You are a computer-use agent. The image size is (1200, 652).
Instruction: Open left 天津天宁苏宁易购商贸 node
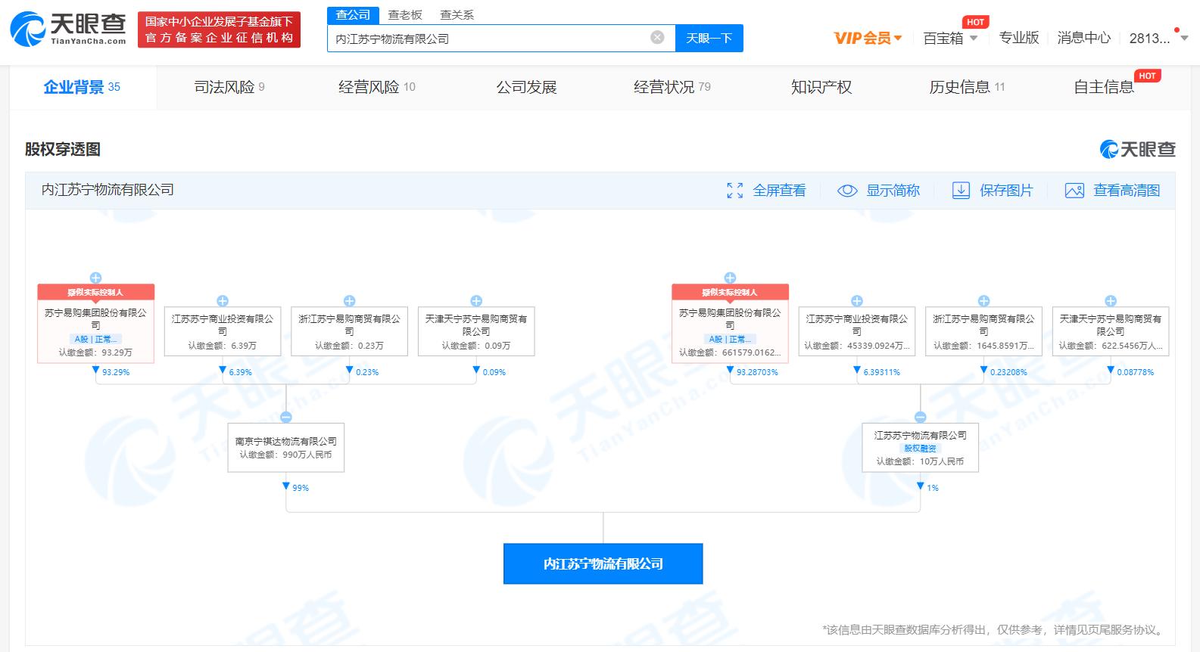pos(476,331)
